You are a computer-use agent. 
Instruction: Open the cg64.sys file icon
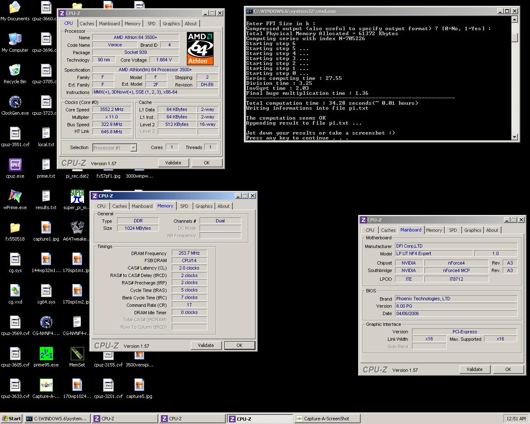coord(46,294)
